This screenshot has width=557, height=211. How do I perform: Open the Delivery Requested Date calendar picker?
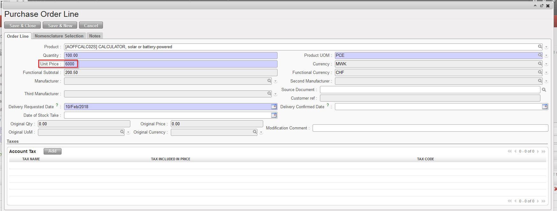274,107
